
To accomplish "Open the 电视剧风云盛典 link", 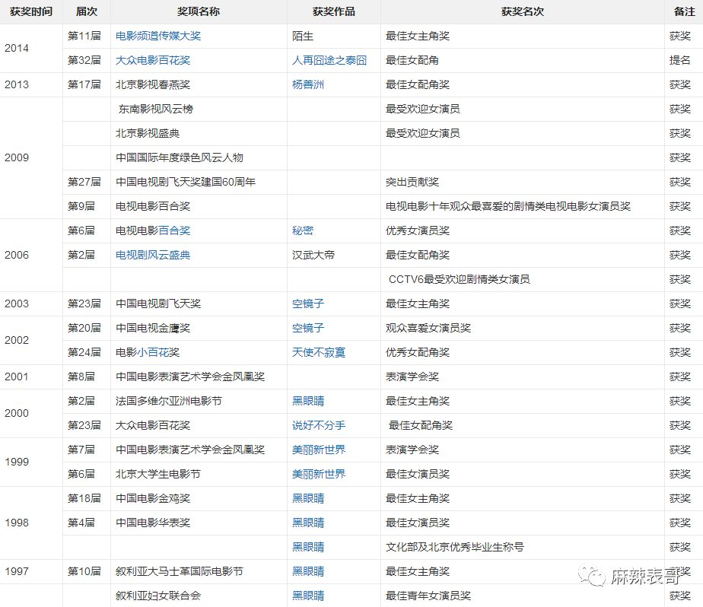I will click(x=153, y=255).
